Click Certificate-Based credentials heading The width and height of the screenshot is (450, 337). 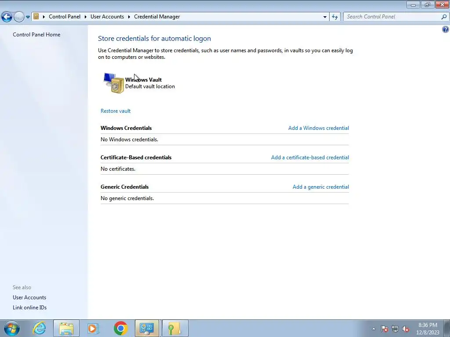tap(136, 158)
